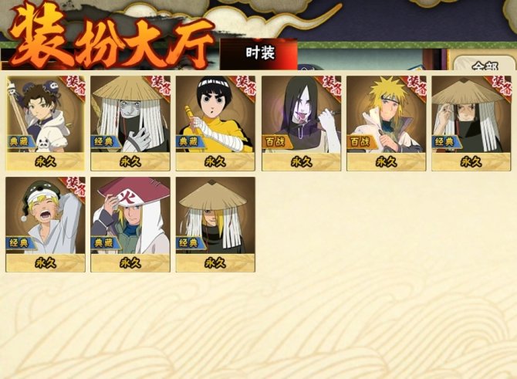Switch to the 全部 filter tab

pyautogui.click(x=485, y=64)
